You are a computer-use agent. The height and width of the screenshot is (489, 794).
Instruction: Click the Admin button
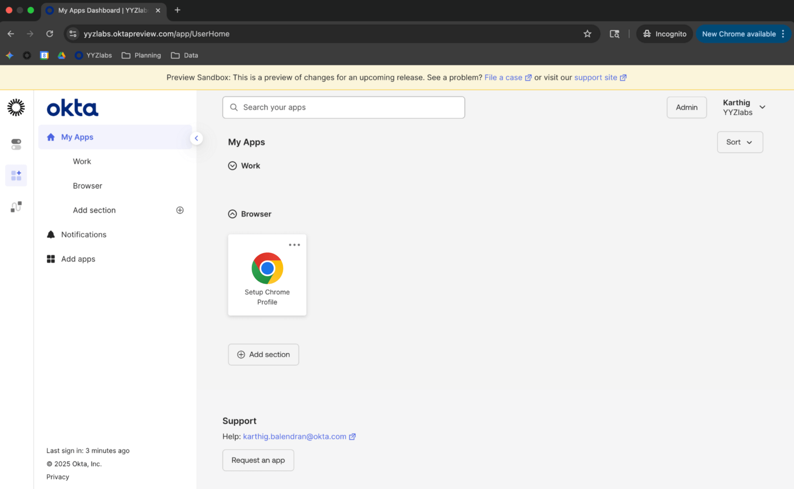(686, 107)
